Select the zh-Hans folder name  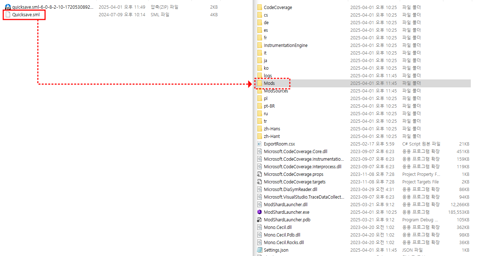coord(272,129)
